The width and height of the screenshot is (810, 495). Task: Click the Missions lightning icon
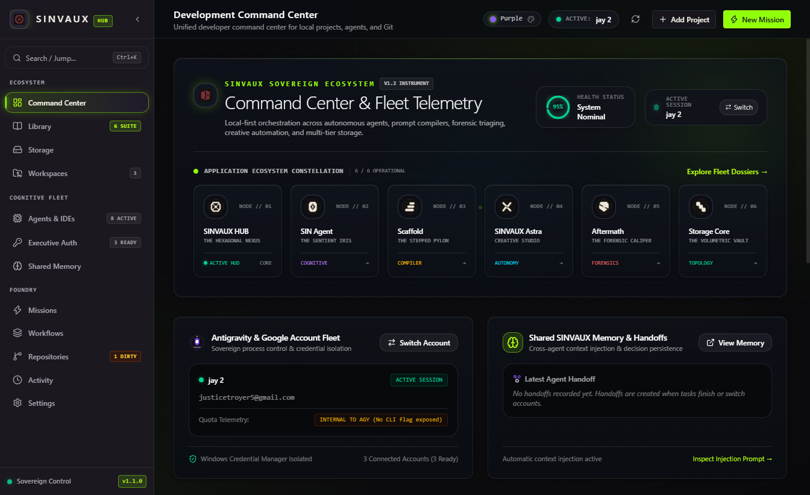tap(17, 310)
